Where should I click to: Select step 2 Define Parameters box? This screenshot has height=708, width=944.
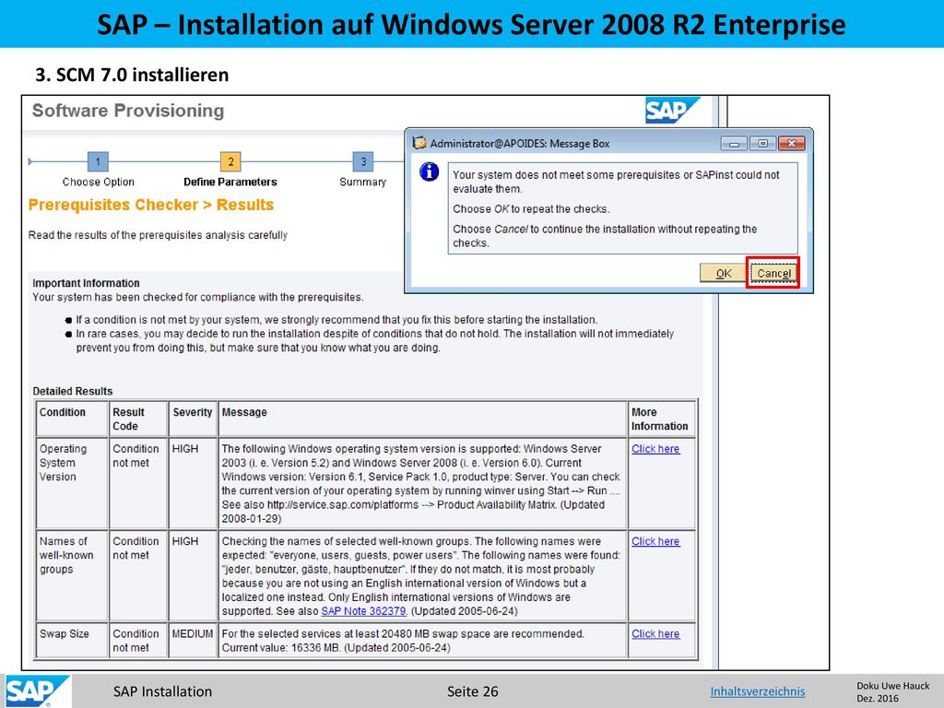230,161
